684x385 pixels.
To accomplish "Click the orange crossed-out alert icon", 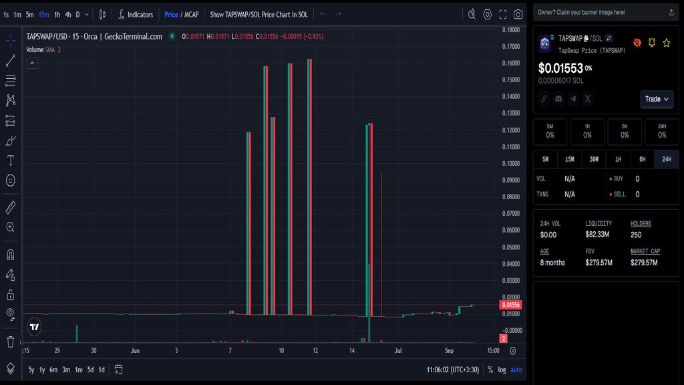I will (637, 42).
